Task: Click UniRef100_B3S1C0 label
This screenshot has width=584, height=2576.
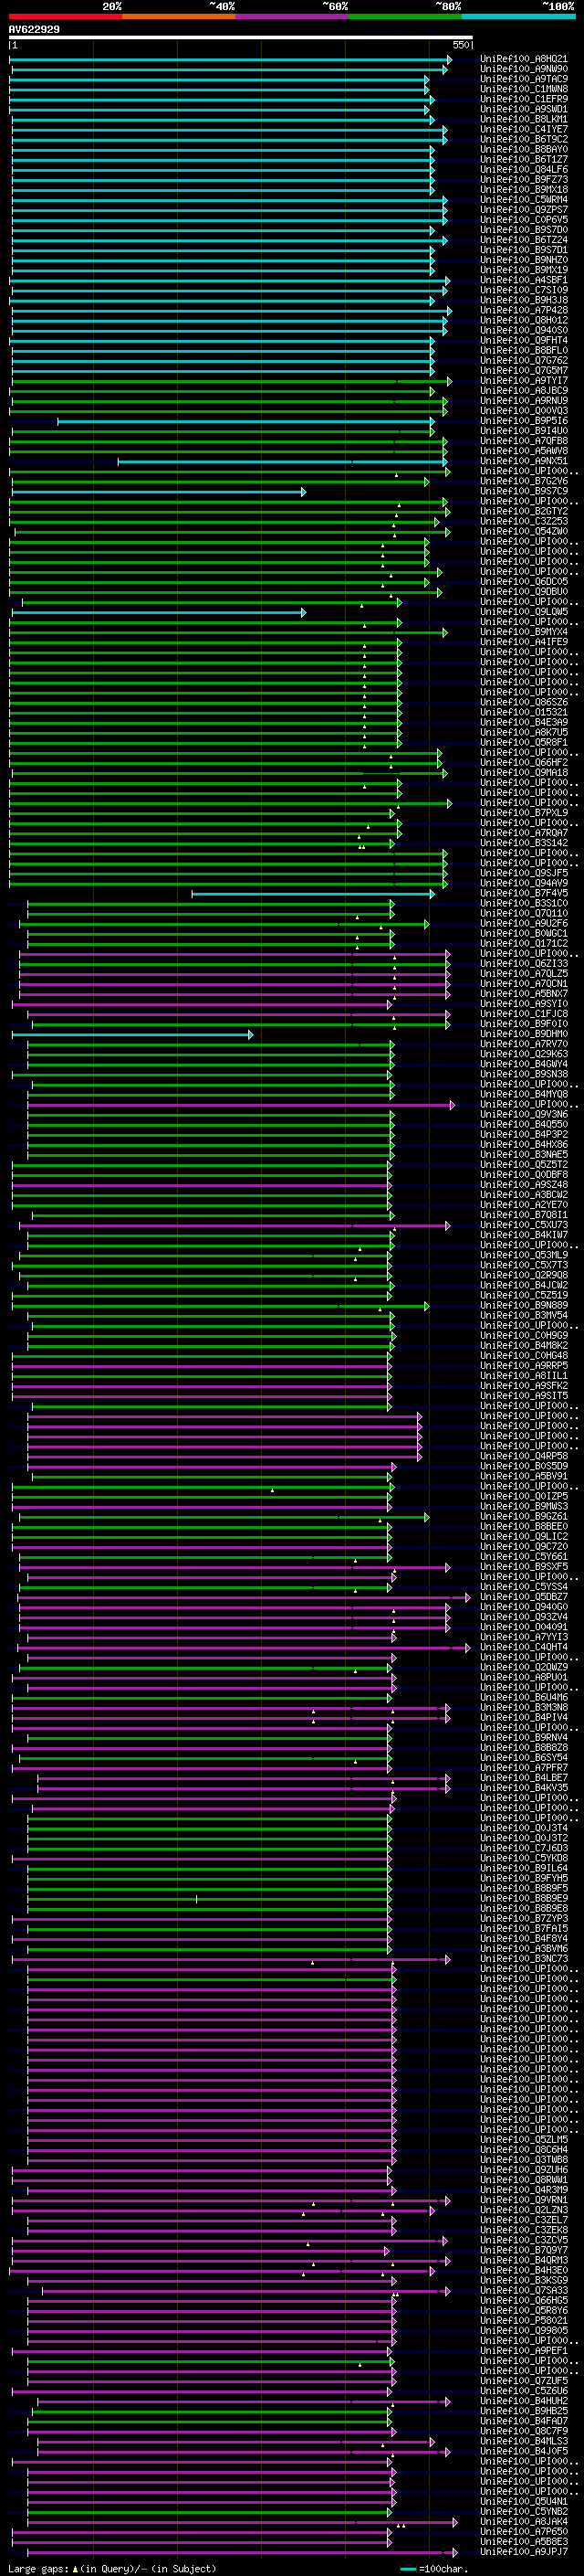Action: [524, 903]
